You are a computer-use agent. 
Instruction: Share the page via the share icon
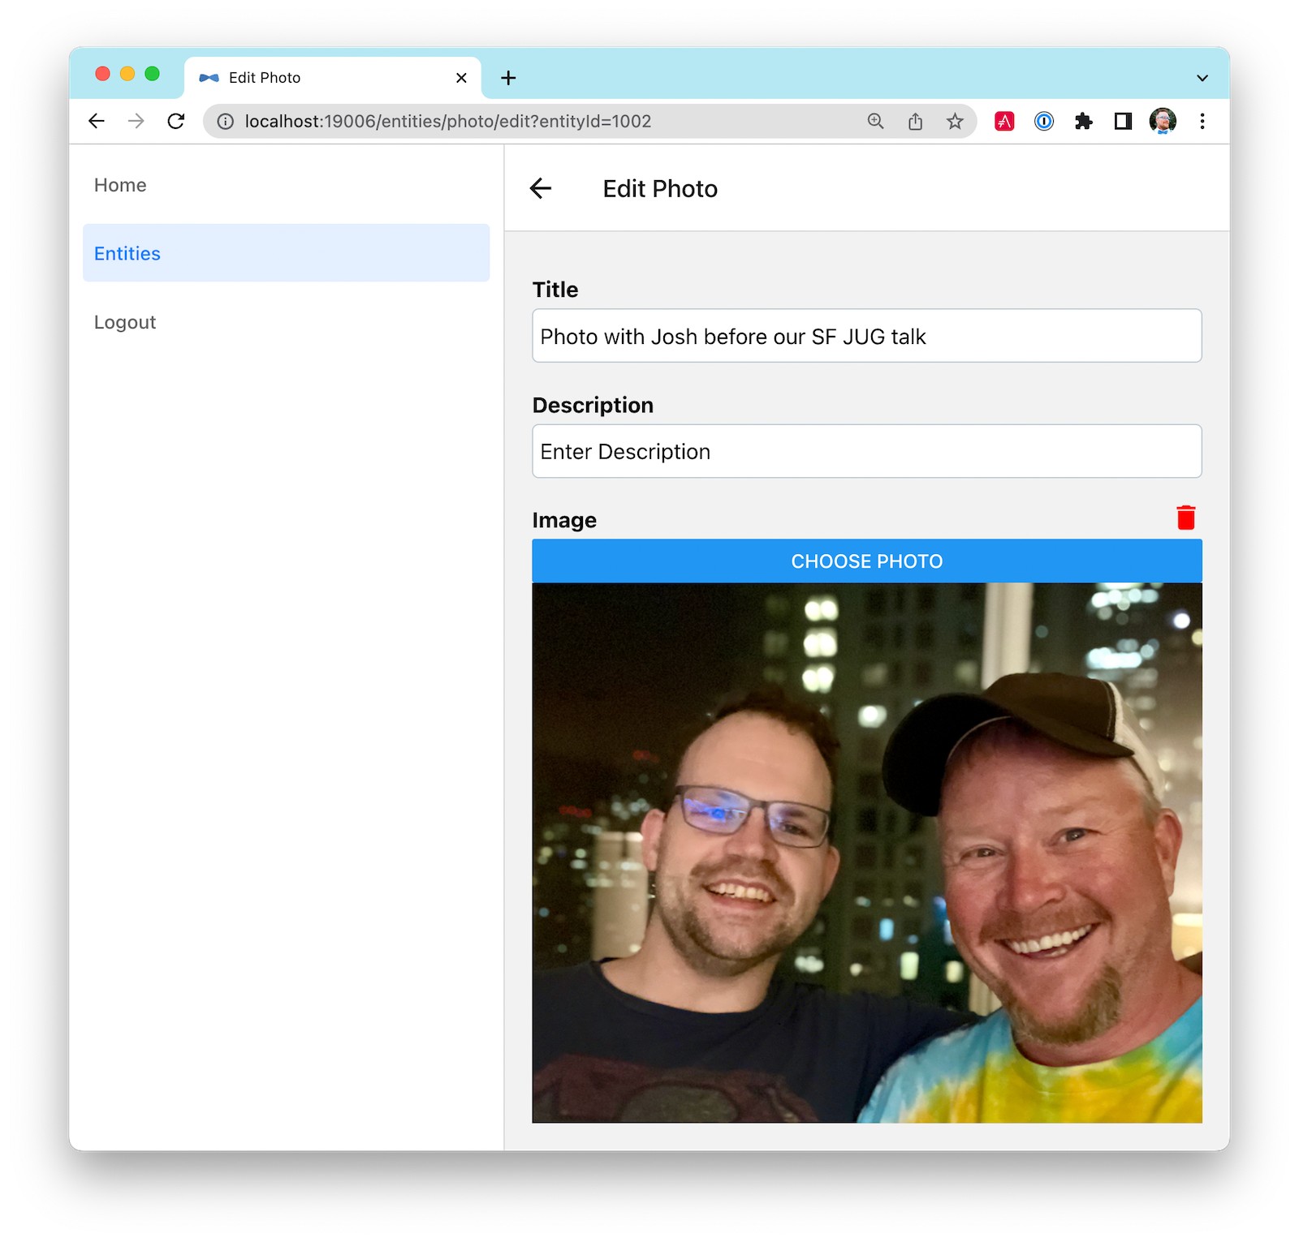coord(915,122)
